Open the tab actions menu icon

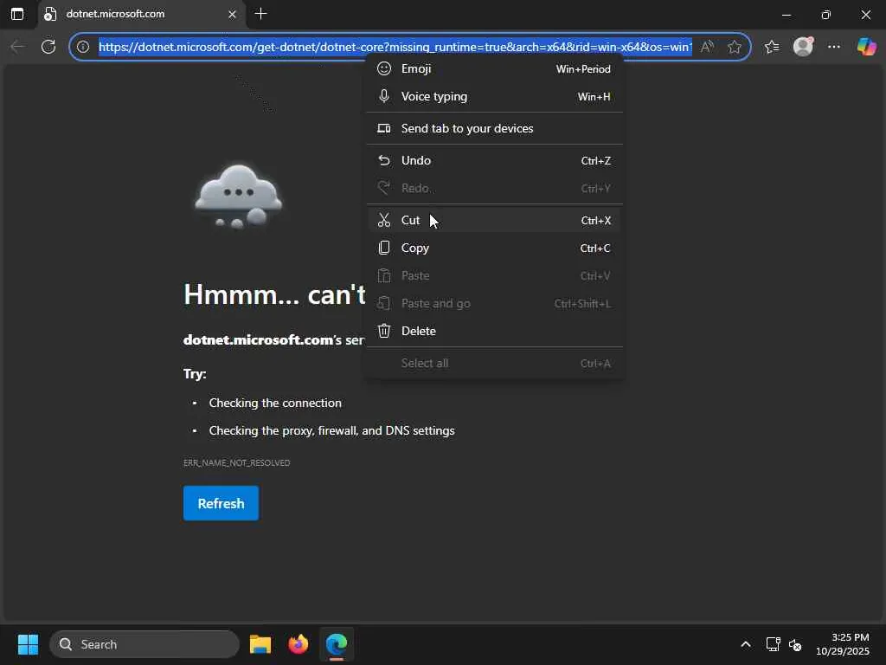click(17, 14)
